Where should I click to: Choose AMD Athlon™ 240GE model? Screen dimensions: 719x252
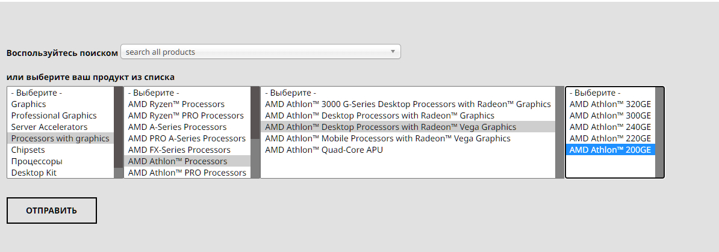point(610,127)
